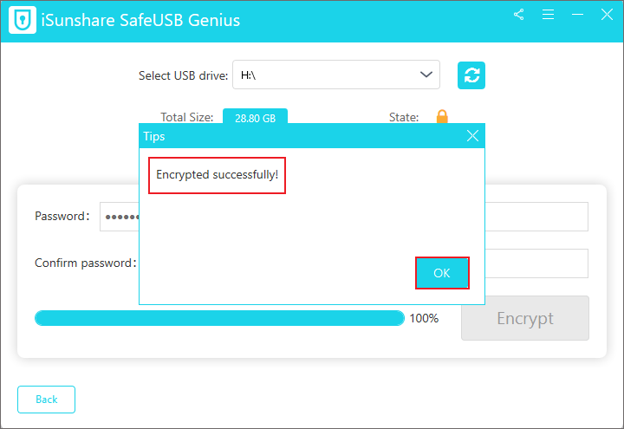The height and width of the screenshot is (429, 624).
Task: Click the orange lock state icon
Action: click(x=442, y=117)
